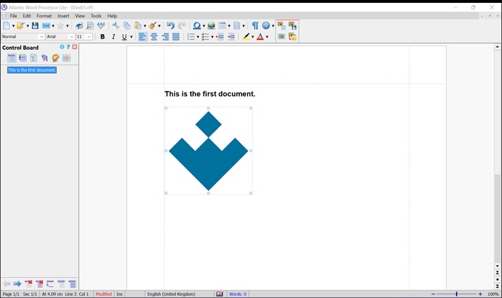The height and width of the screenshot is (298, 502).
Task: Click the blue right arrow in Control Board
Action: (x=17, y=284)
